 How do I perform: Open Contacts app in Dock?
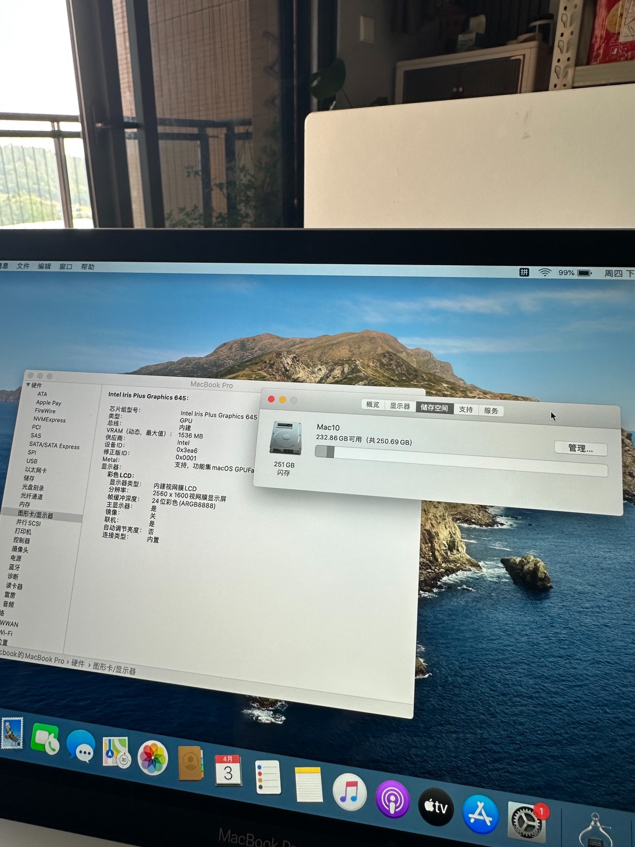(x=190, y=764)
